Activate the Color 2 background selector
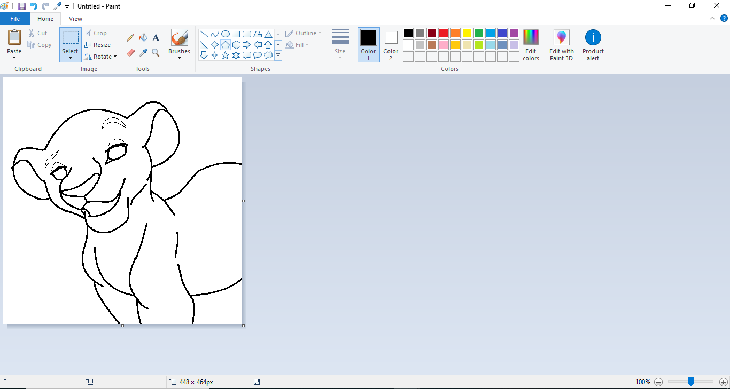The image size is (730, 389). [391, 44]
